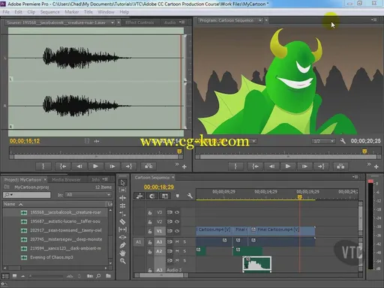The width and height of the screenshot is (384, 288).
Task: Switch Project panel to list view
Action: click(5, 276)
